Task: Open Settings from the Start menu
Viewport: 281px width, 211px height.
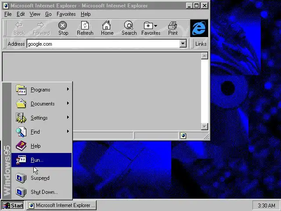Action: (x=42, y=118)
